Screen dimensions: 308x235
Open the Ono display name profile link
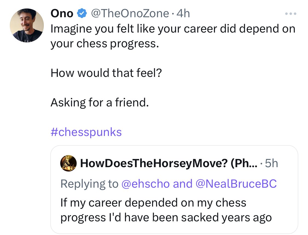pos(62,13)
